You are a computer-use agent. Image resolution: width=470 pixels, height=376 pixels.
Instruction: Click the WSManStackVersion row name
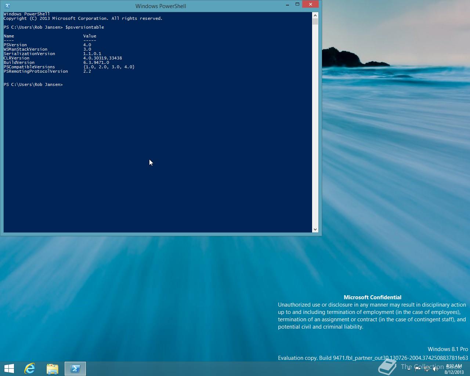coord(26,49)
